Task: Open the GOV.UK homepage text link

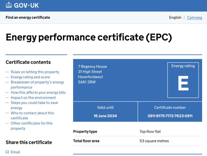Action: coord(27,5)
